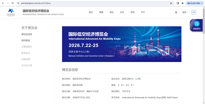Click the 登录 login link

pyautogui.click(x=184, y=12)
